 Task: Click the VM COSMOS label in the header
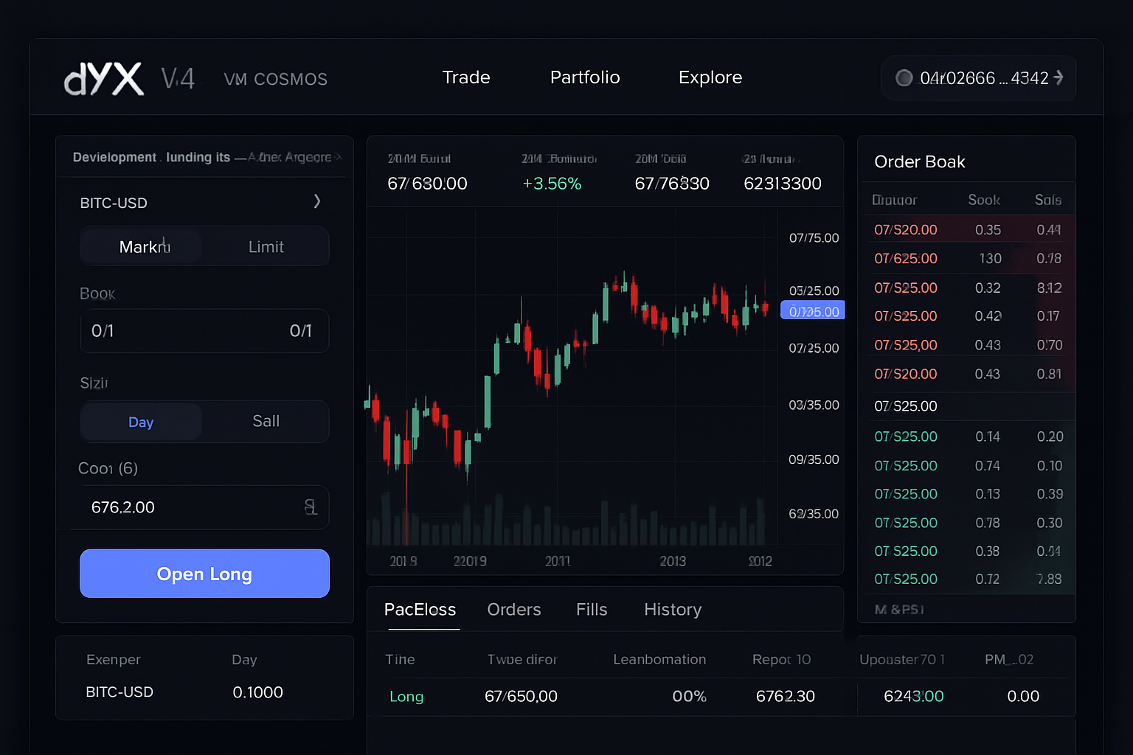click(x=275, y=79)
